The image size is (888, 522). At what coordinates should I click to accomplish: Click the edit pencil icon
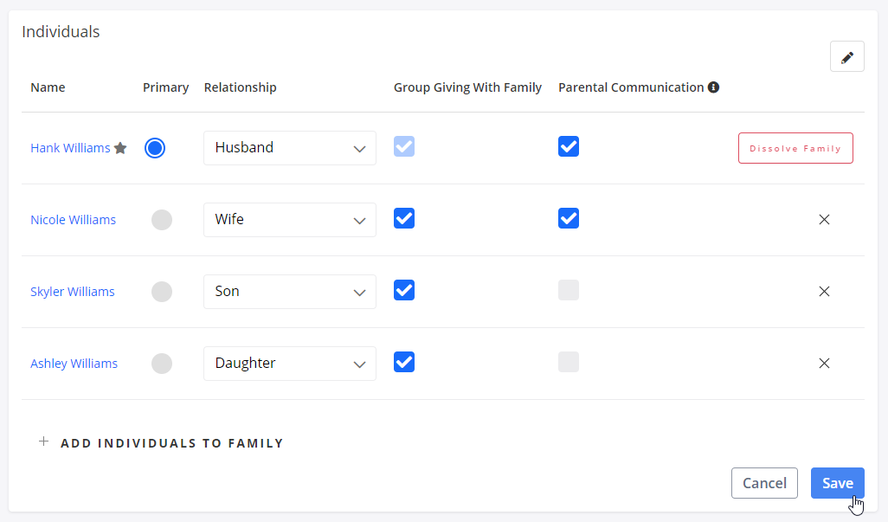point(846,55)
